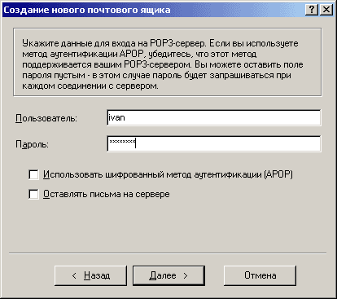Click the left arrow on Назад button
The height and width of the screenshot is (299, 337).
(x=74, y=276)
